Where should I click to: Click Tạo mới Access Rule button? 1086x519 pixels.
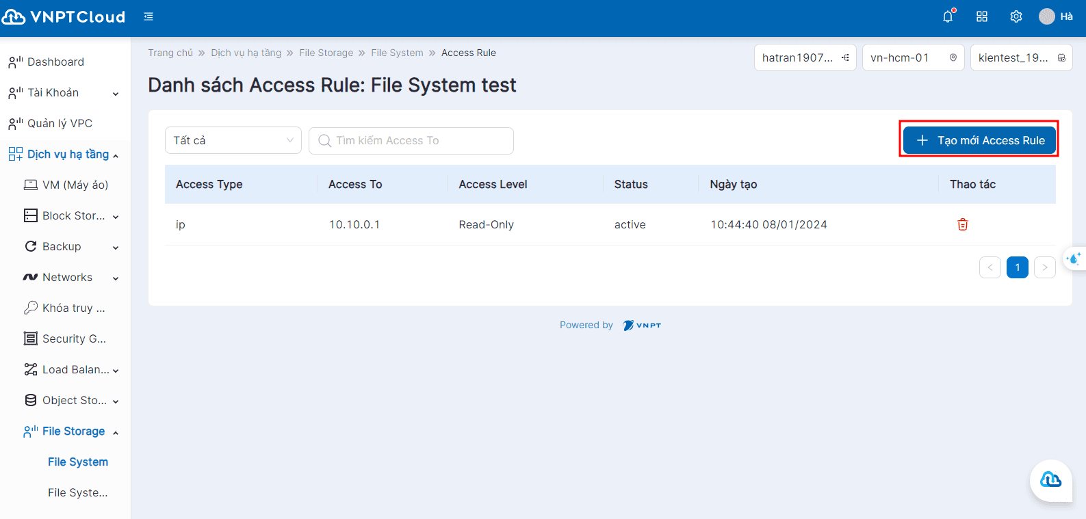979,140
